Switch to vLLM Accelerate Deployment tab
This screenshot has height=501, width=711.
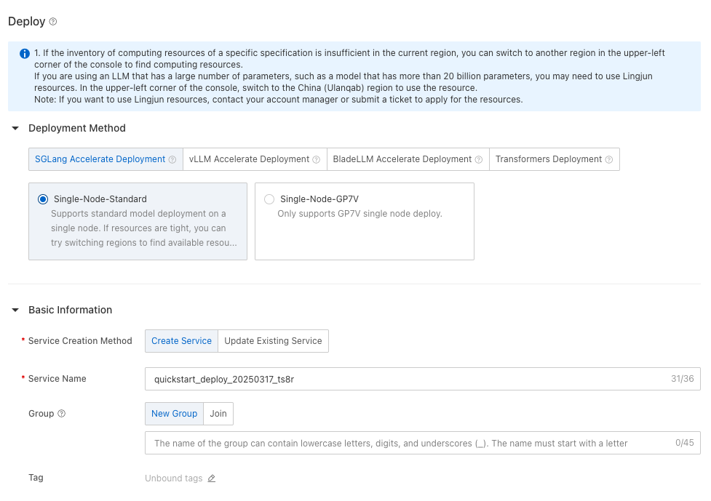click(249, 159)
